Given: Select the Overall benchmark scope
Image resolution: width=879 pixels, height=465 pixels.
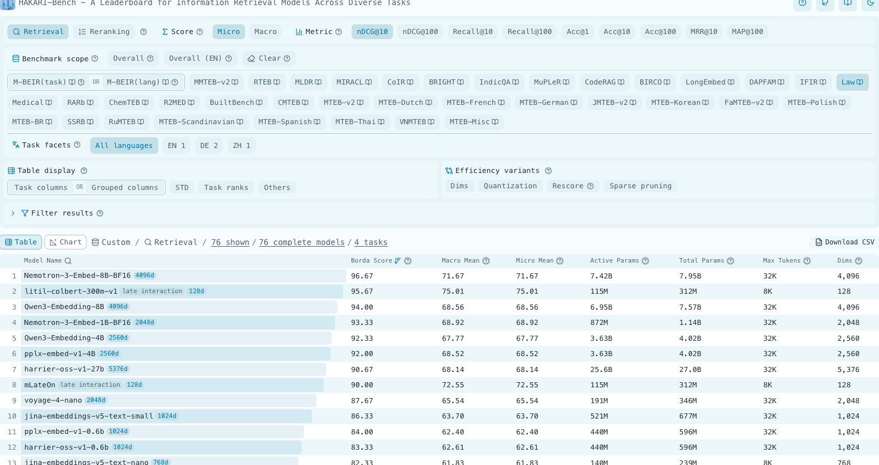Looking at the screenshot, I should [x=133, y=58].
